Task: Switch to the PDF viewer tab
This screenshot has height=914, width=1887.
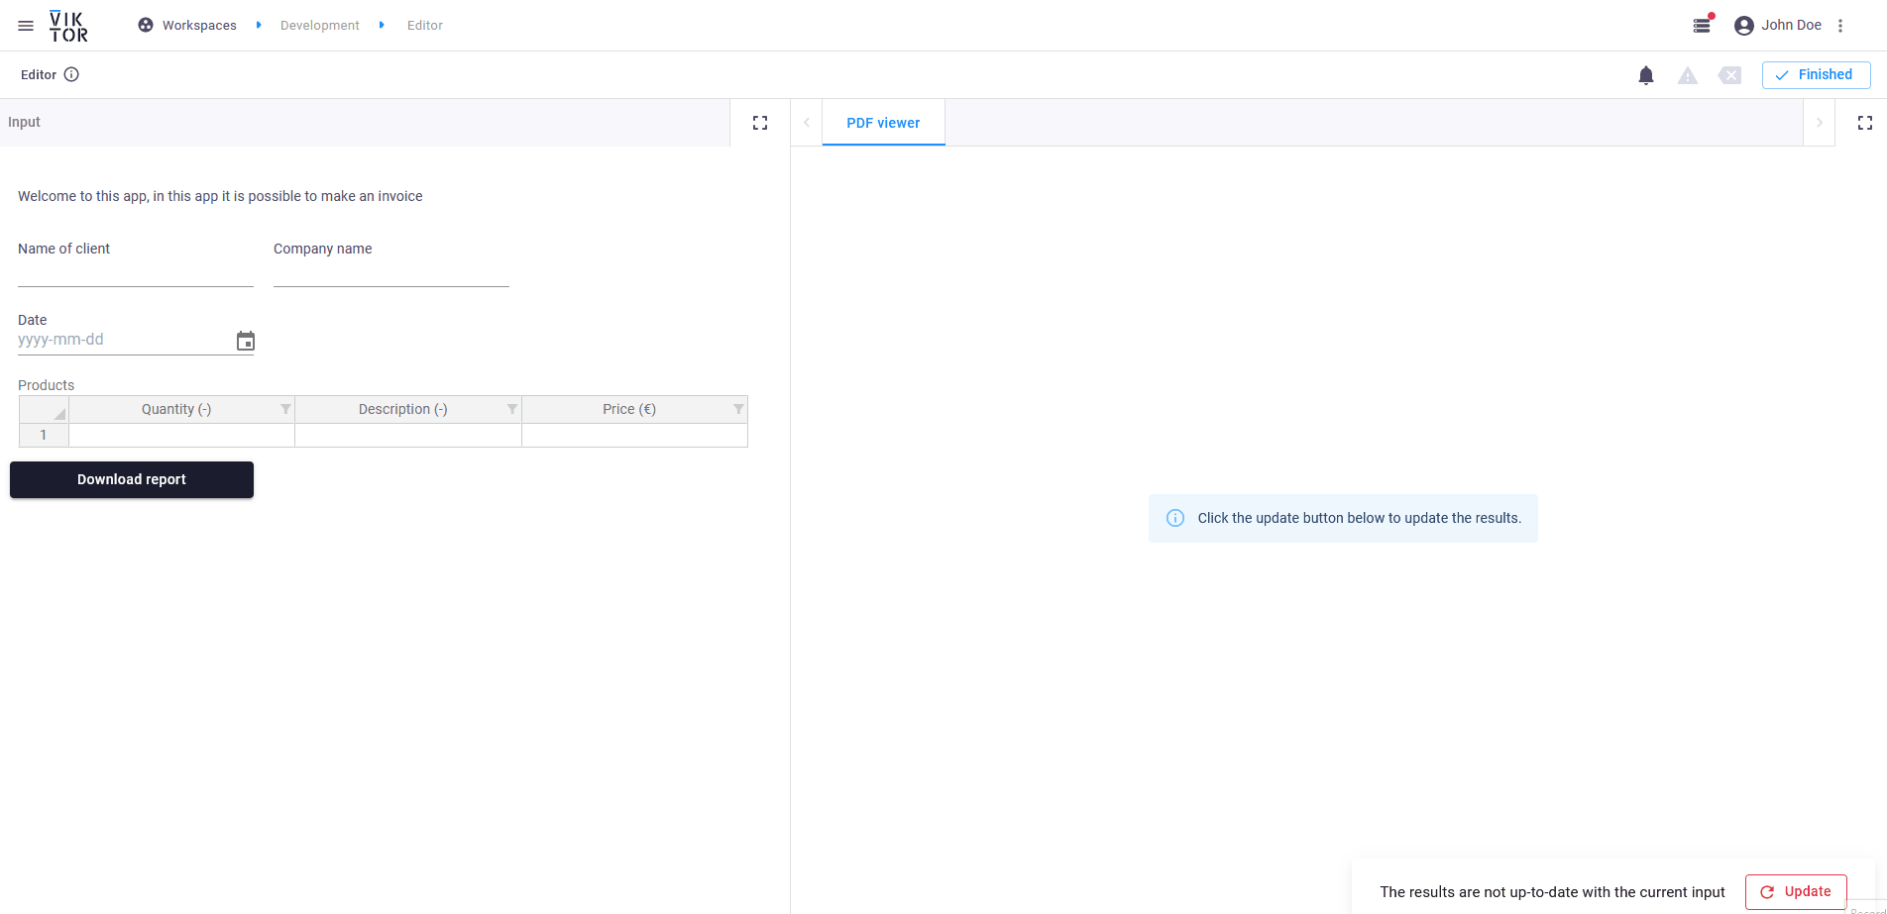Action: pyautogui.click(x=883, y=123)
